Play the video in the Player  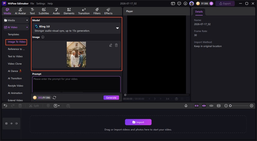click(155, 99)
